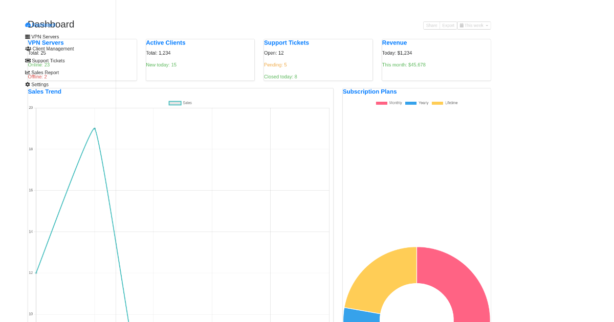Open the Dashboard via the cloud icon
The height and width of the screenshot is (322, 614).
[x=28, y=25]
